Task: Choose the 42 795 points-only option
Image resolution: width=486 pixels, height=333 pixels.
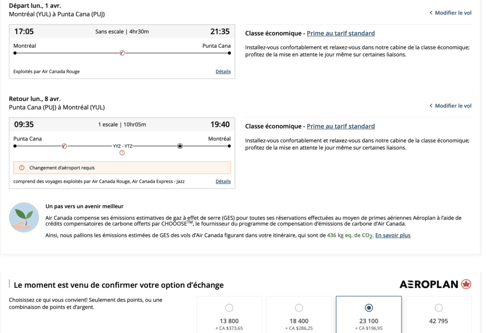Action: [439, 308]
